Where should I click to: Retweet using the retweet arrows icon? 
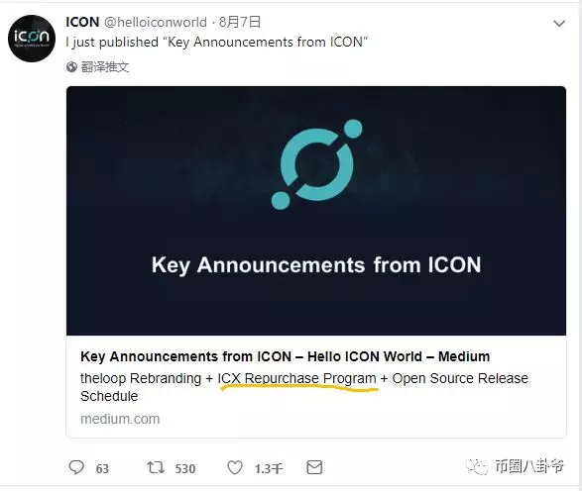156,467
